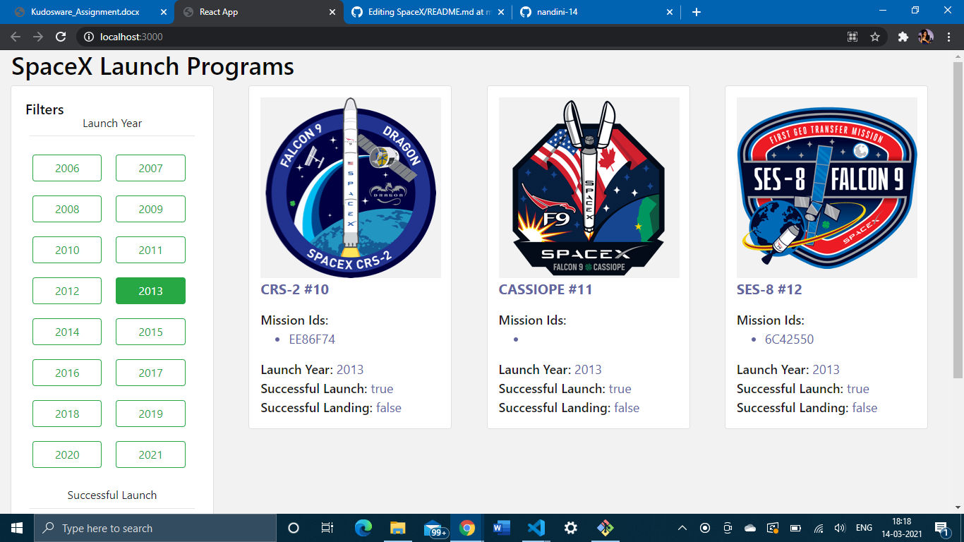
Task: Switch to the Editing SpaceX/README.md tab
Action: point(429,12)
